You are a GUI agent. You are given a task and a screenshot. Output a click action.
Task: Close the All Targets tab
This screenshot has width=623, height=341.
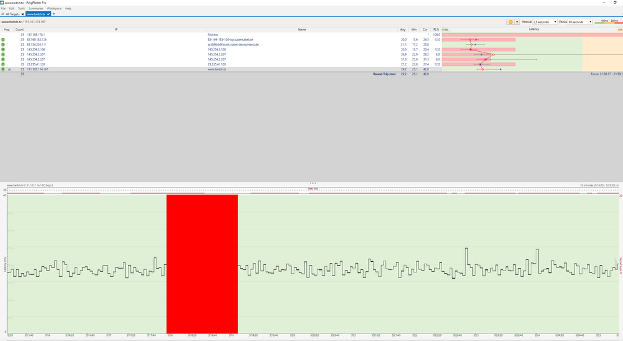[x=22, y=14]
